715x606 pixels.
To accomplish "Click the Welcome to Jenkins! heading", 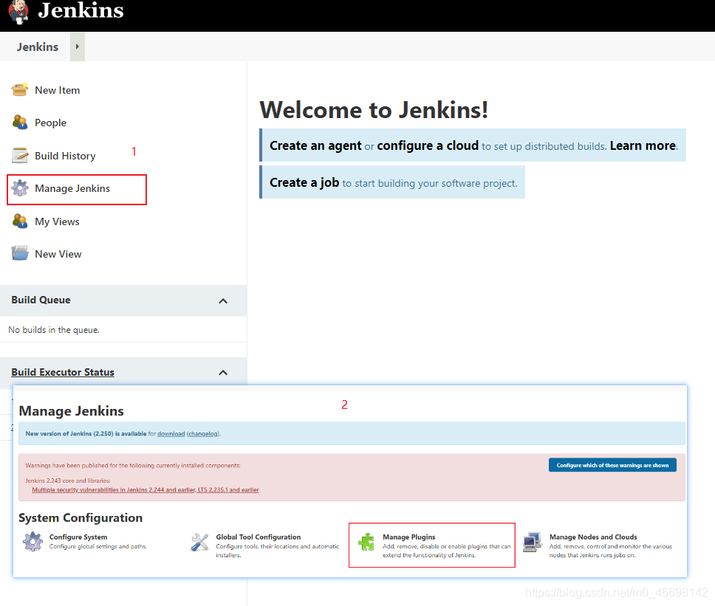I will (374, 110).
